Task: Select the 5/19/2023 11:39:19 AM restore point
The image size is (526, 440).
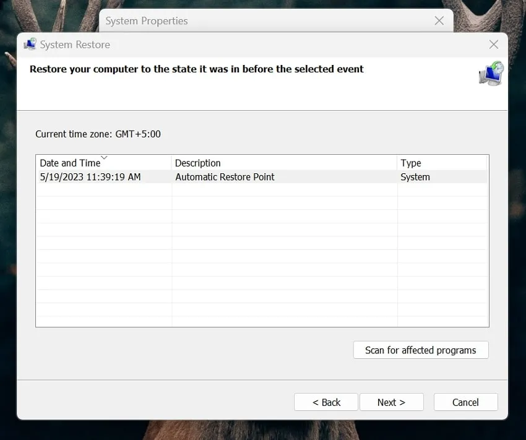Action: click(x=262, y=177)
